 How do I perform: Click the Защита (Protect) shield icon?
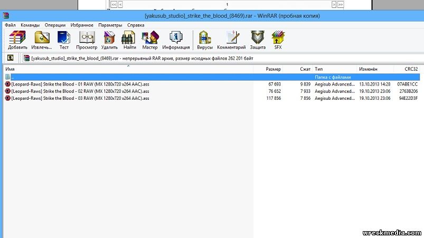258,40
